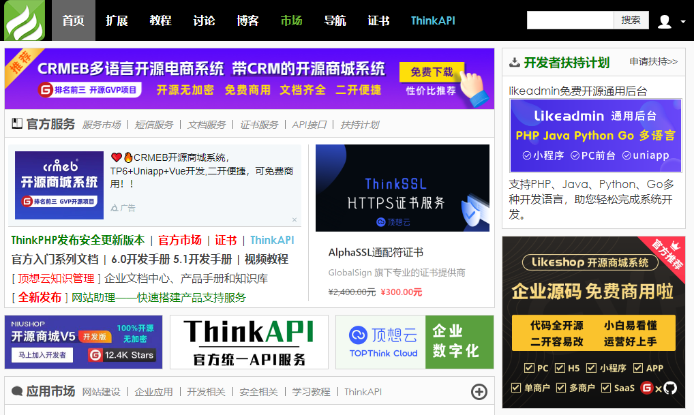Open the 扶持计划 link
This screenshot has height=415, width=694.
click(x=360, y=125)
